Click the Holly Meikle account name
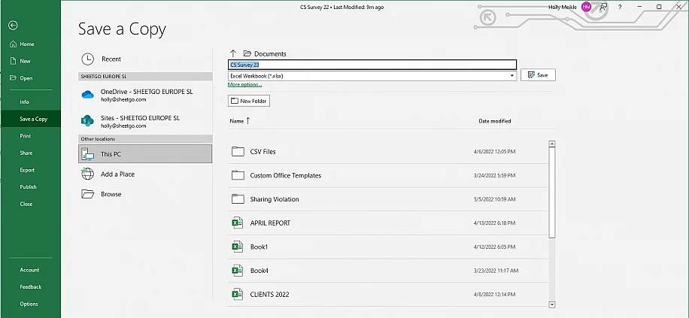Viewport: 689px width, 318px height. coord(562,7)
